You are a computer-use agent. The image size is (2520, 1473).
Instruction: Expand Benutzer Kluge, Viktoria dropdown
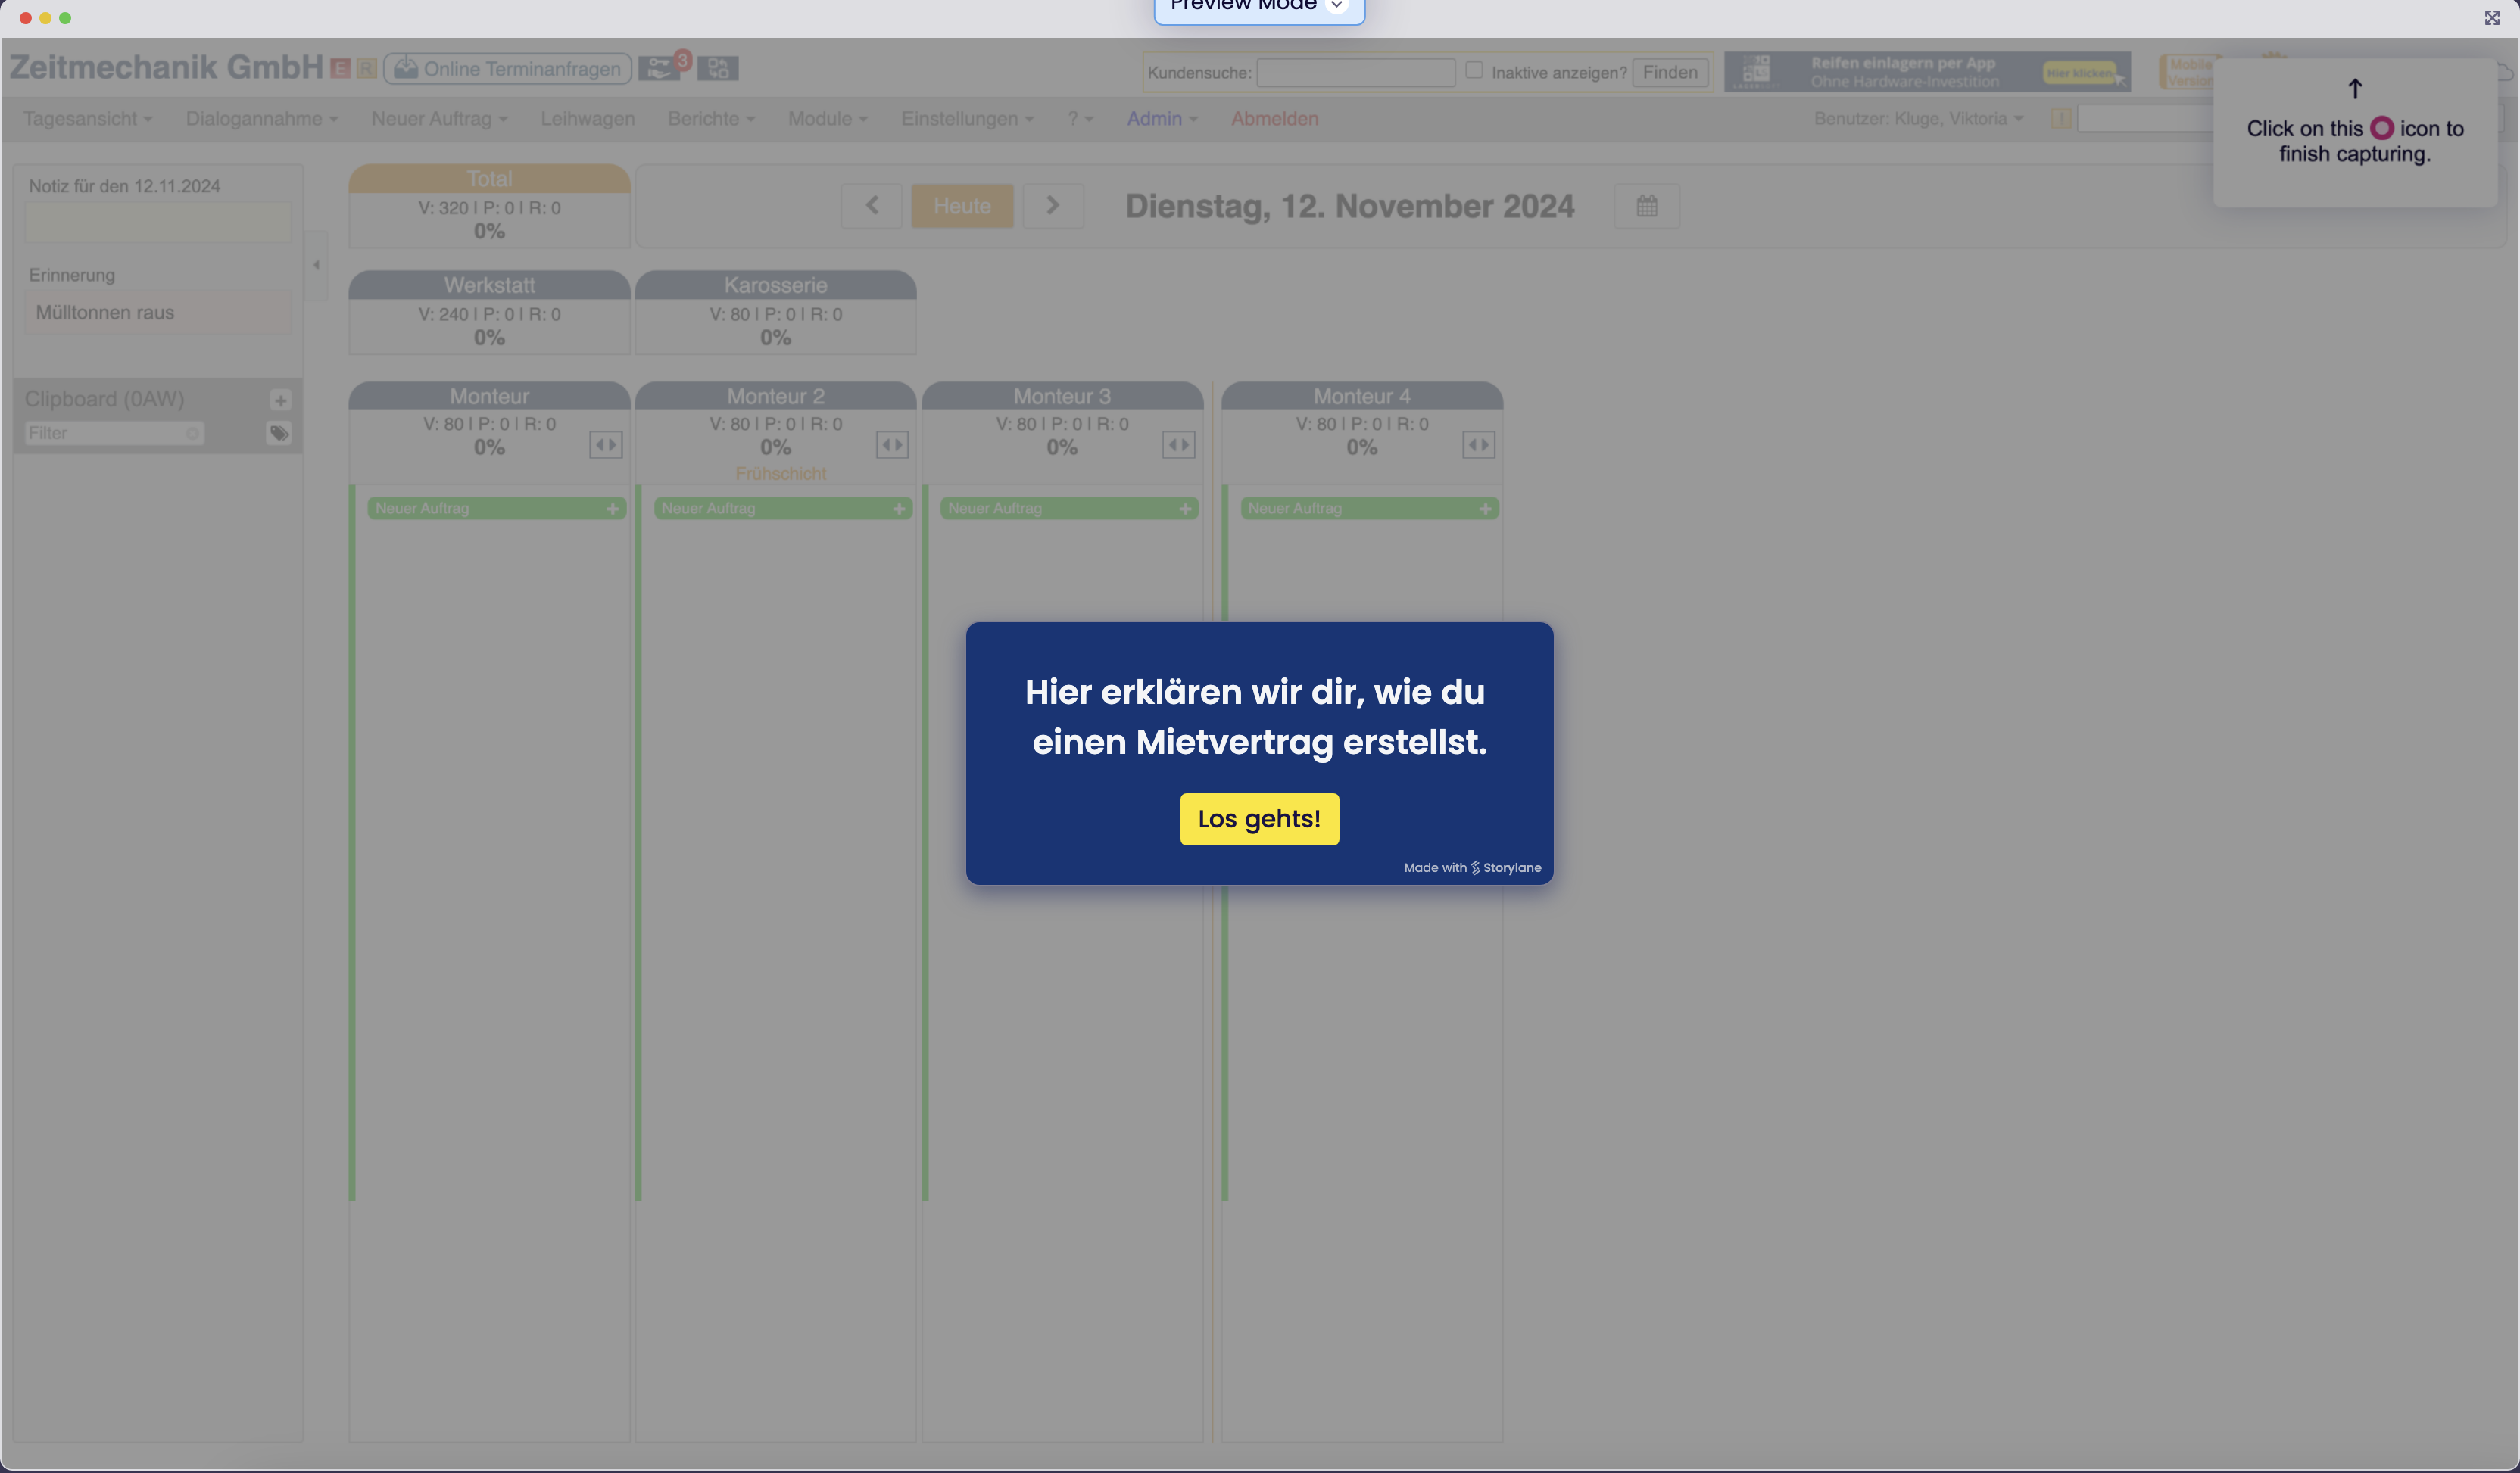(1918, 119)
